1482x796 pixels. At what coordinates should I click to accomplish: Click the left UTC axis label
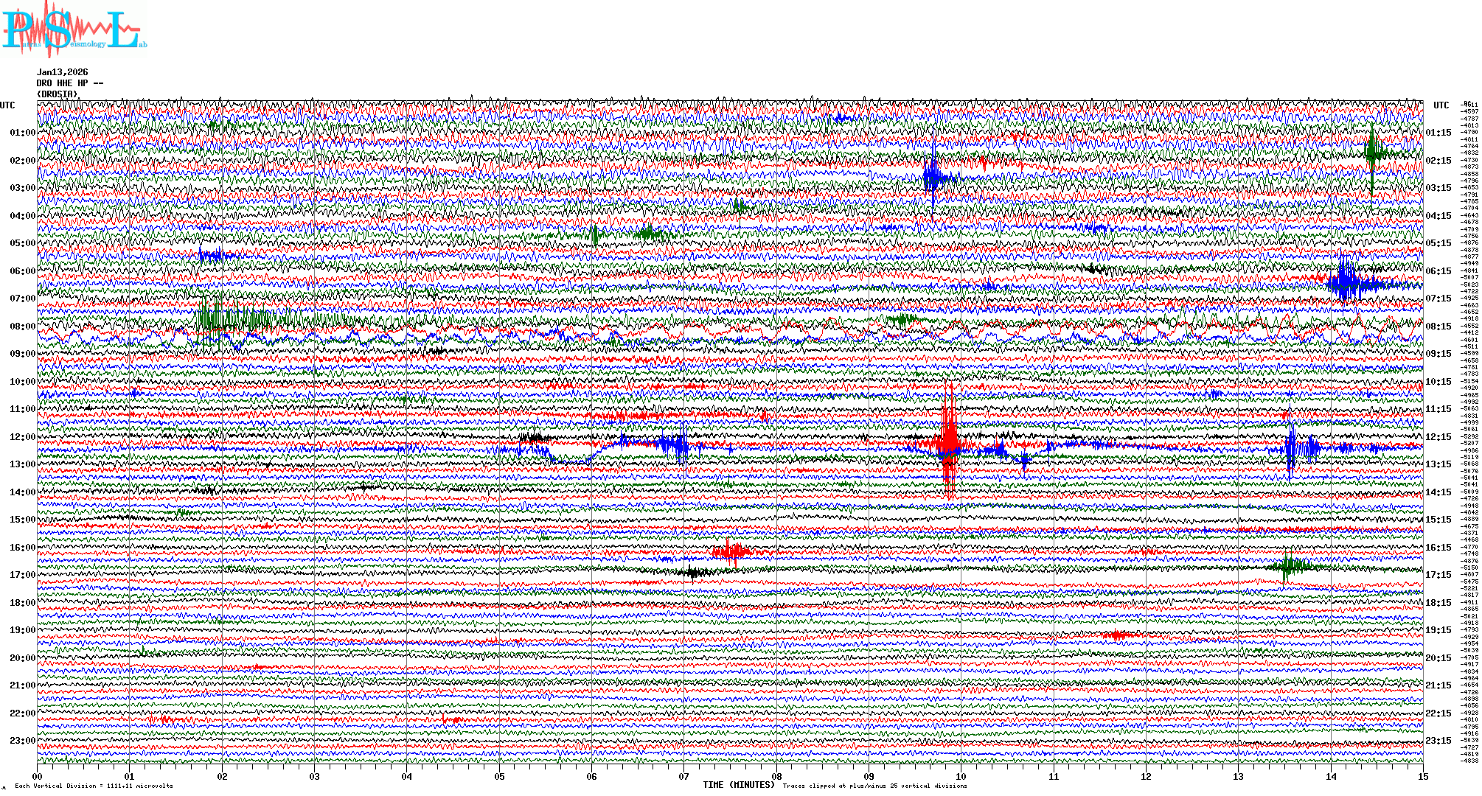pyautogui.click(x=7, y=105)
